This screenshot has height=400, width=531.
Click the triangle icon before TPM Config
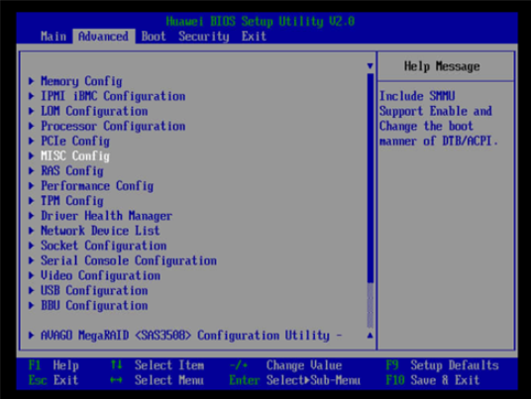coord(31,201)
